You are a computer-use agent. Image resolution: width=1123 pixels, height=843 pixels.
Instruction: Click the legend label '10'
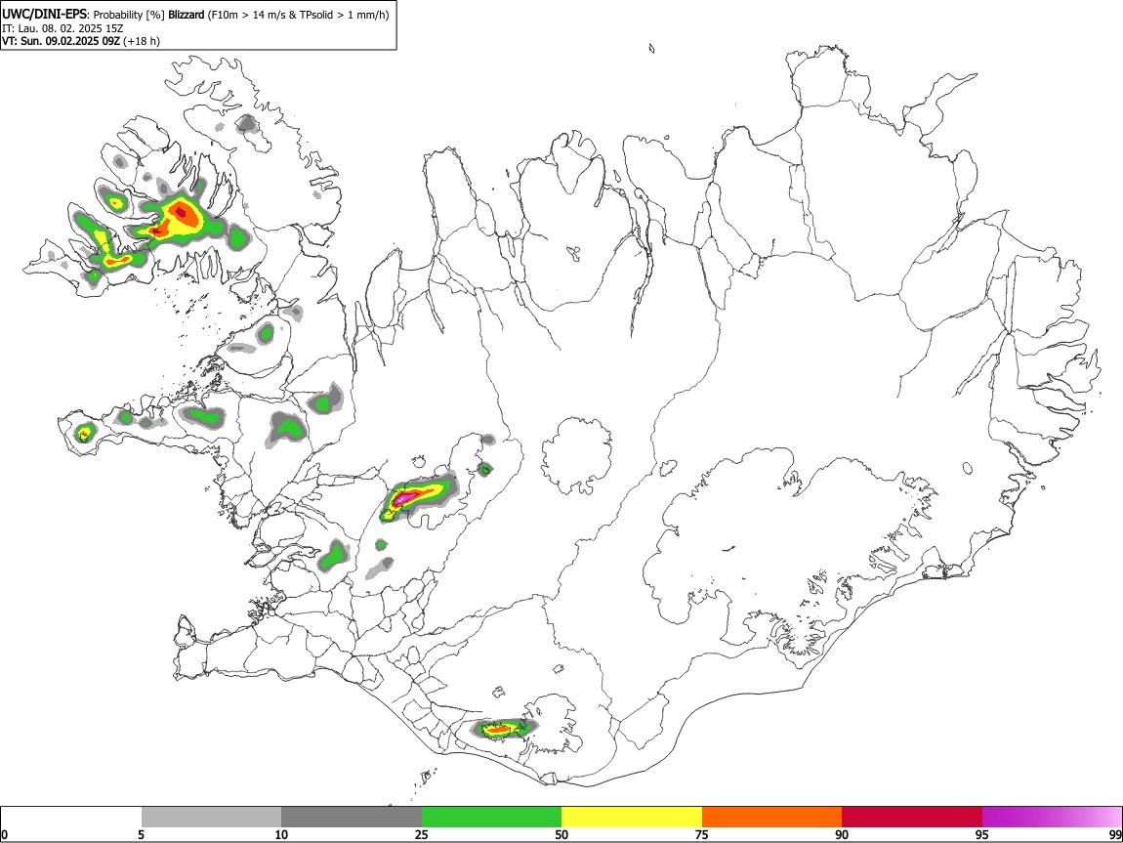(281, 834)
